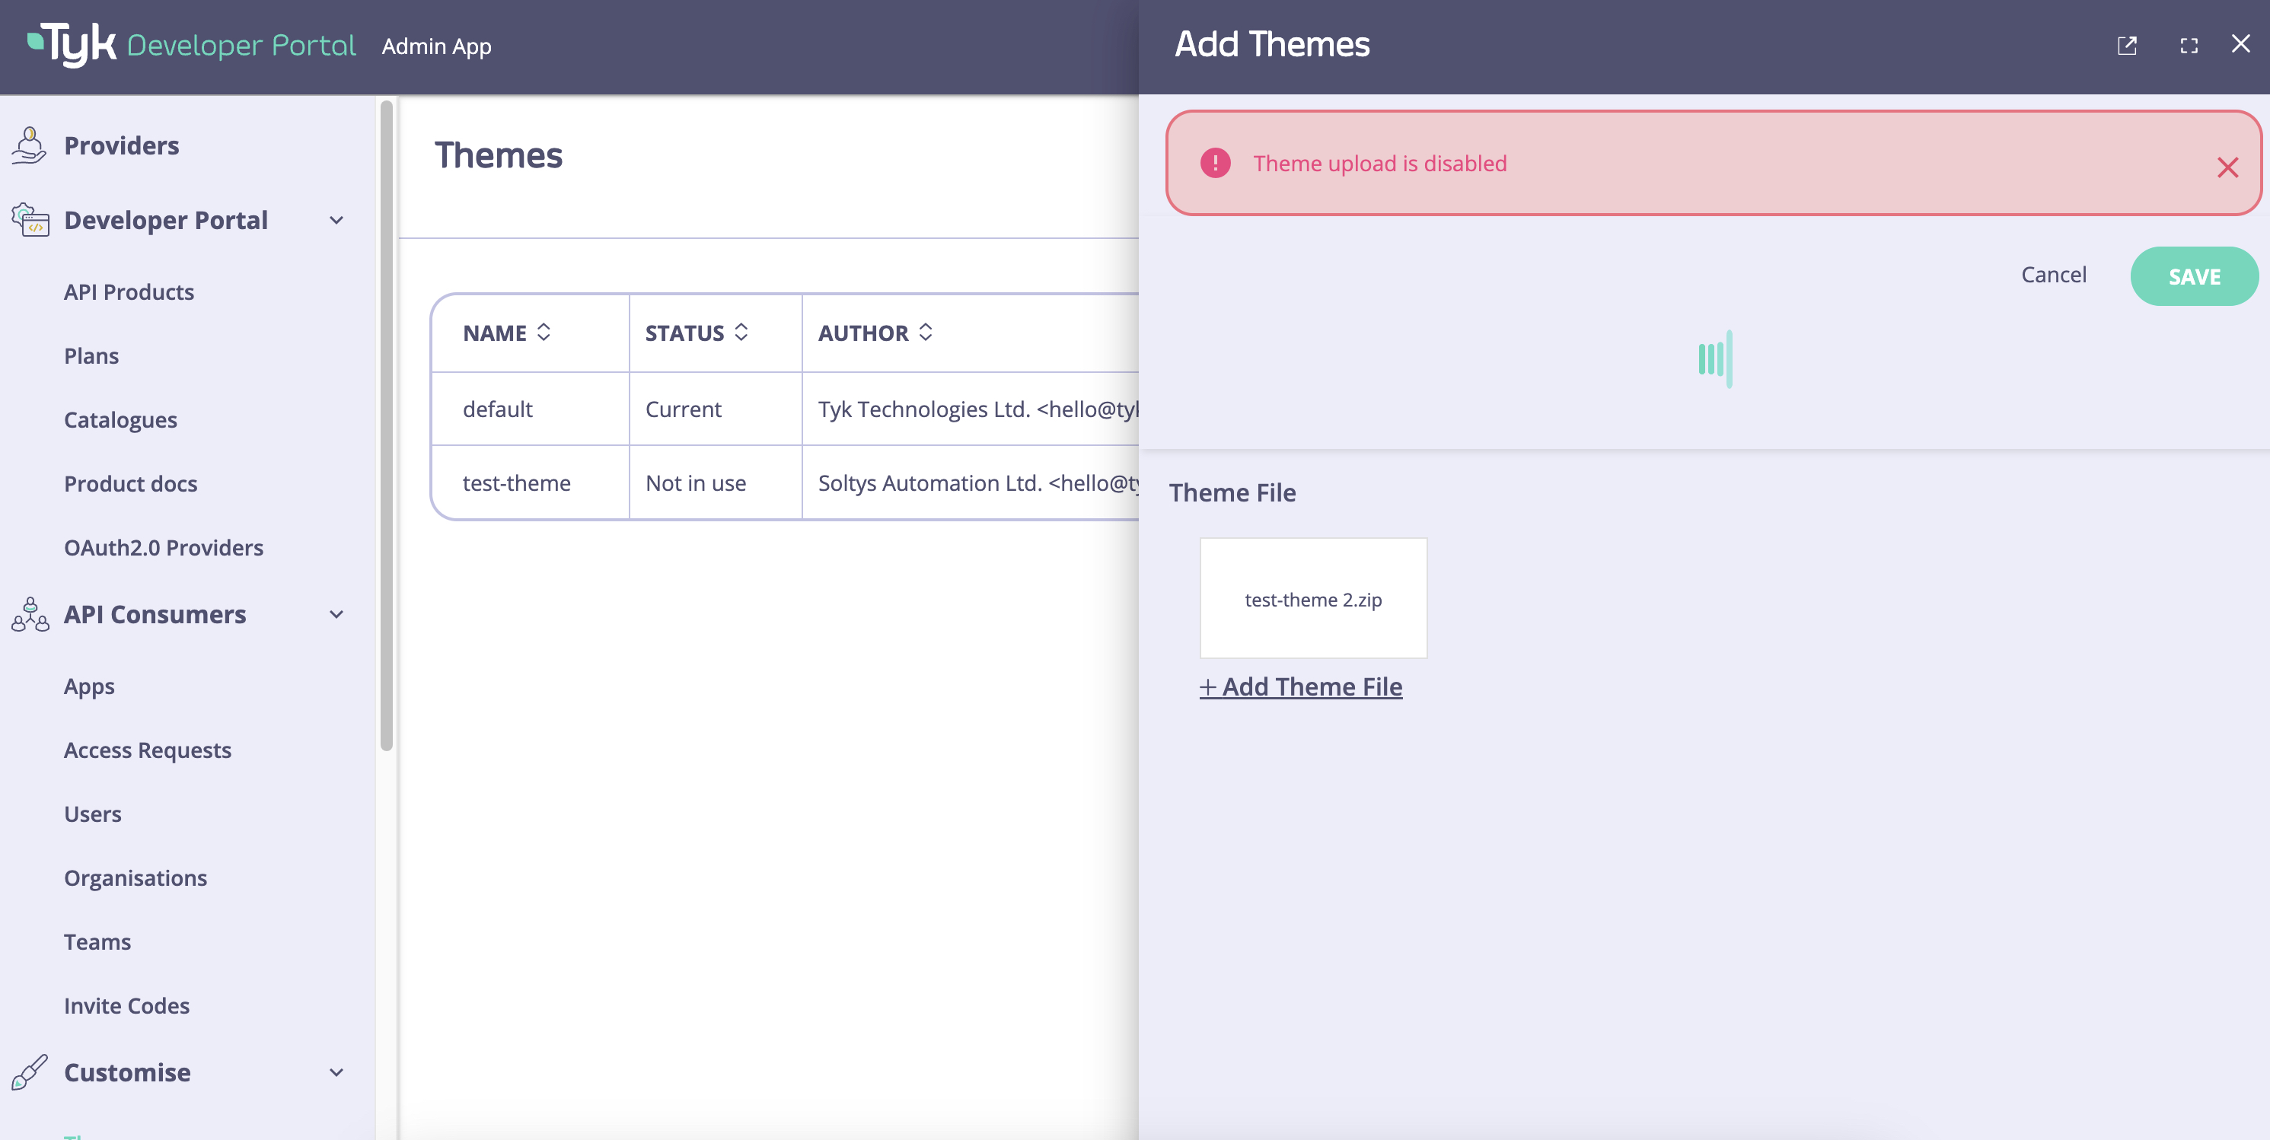Select the test-theme 2.zip file card
The width and height of the screenshot is (2270, 1140).
1312,598
